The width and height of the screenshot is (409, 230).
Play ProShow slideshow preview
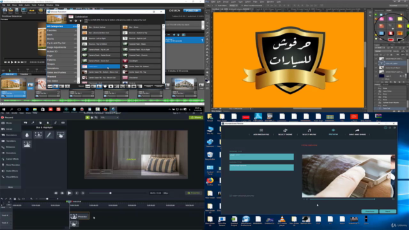pos(12,63)
